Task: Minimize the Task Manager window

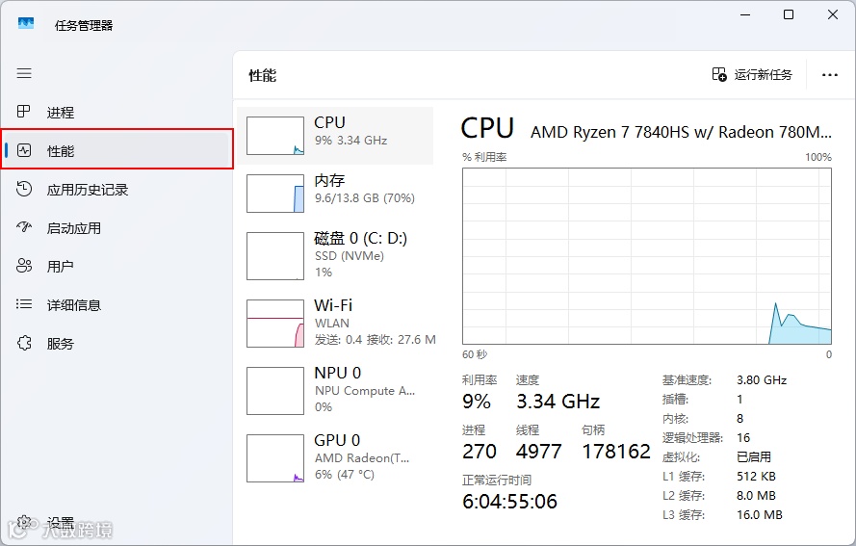Action: pos(745,14)
